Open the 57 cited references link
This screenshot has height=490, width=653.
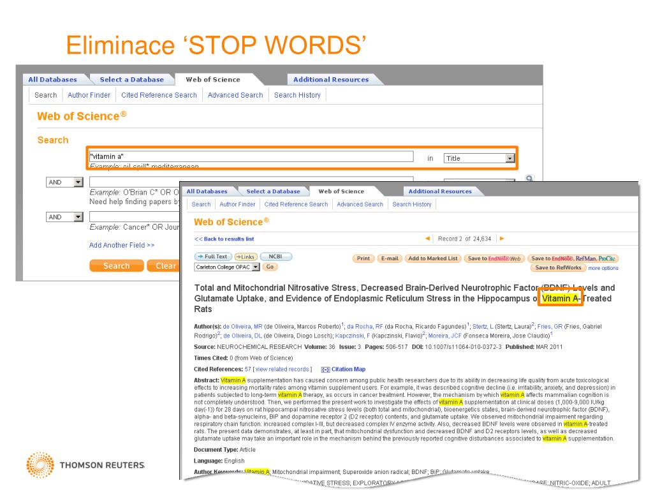pyautogui.click(x=248, y=369)
